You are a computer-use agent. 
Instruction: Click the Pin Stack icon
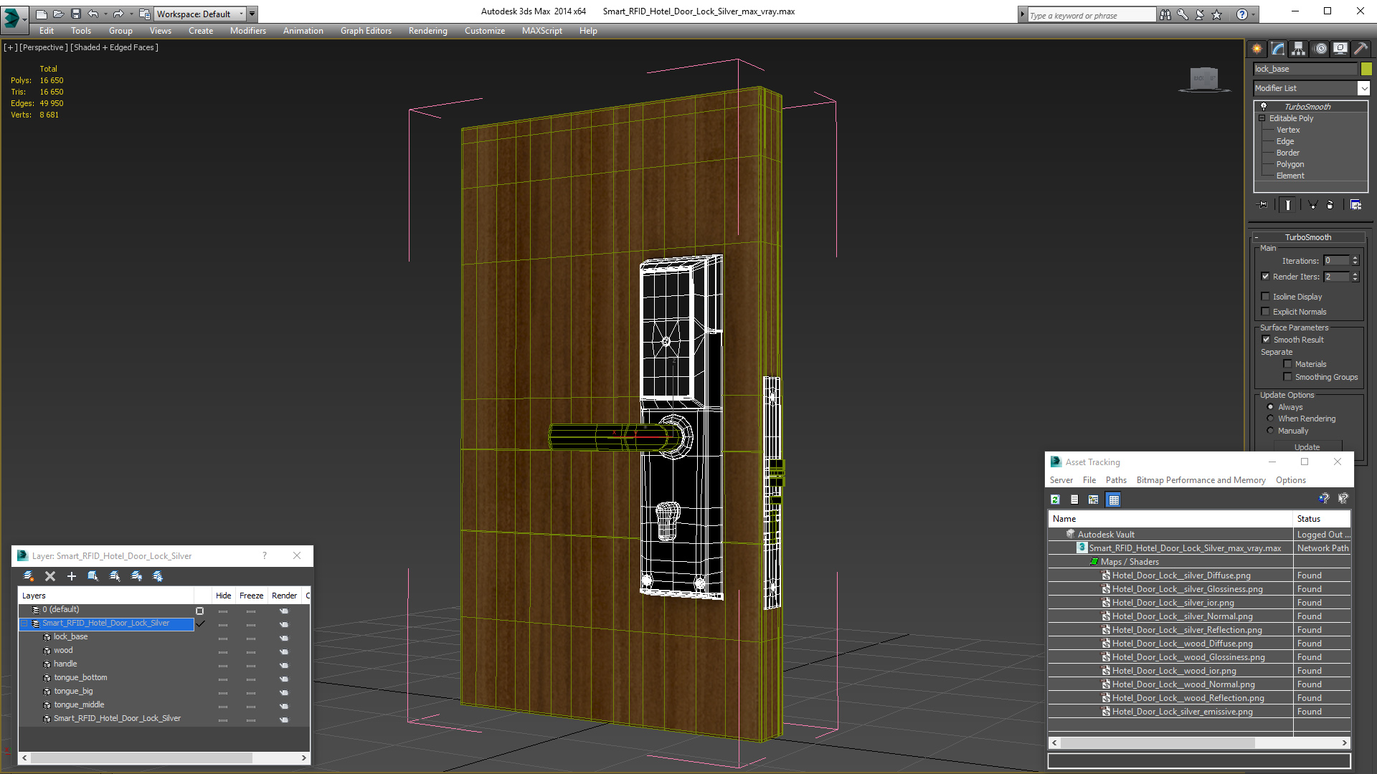click(x=1263, y=205)
